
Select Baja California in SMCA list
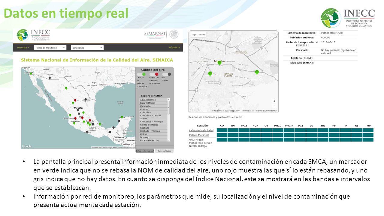pos(153,103)
